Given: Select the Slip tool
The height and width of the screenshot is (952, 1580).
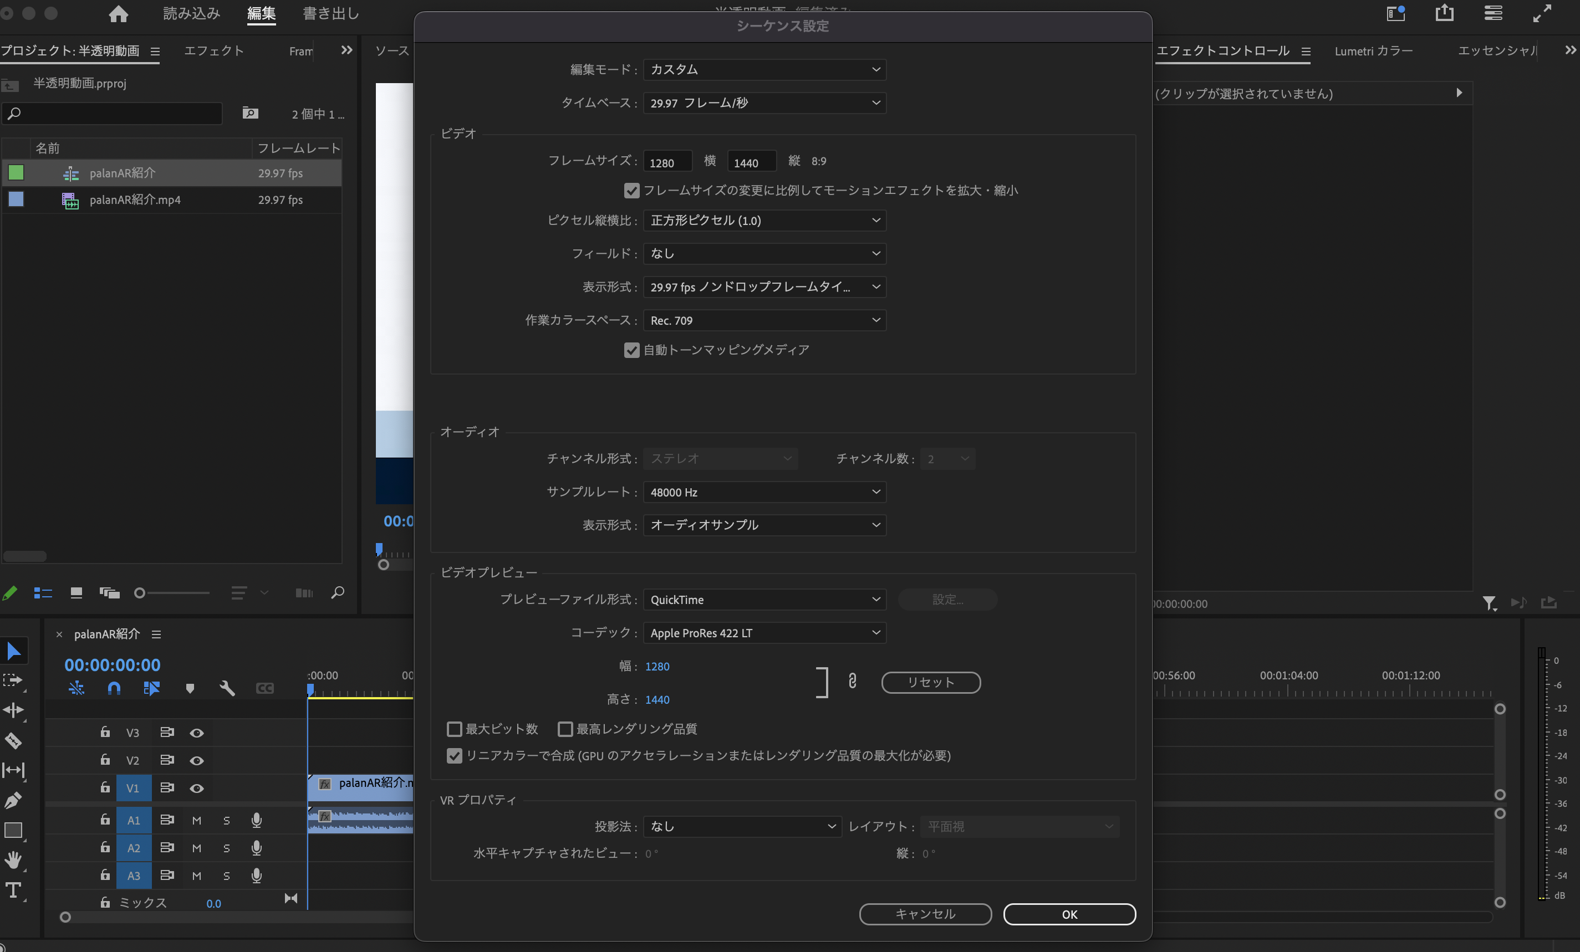Looking at the screenshot, I should 13,770.
